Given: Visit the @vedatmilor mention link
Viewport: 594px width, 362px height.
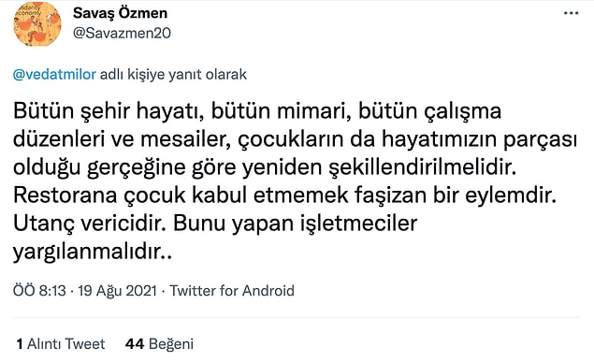Looking at the screenshot, I should pos(54,74).
